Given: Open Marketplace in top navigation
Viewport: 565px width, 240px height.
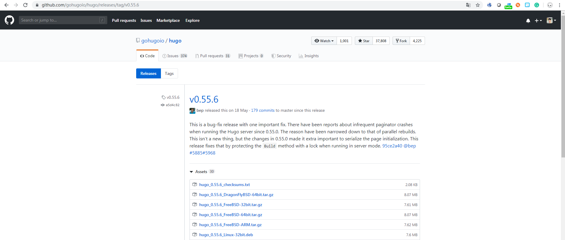Looking at the screenshot, I should click(168, 20).
